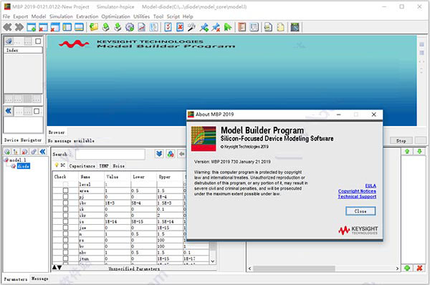This screenshot has height=285, width=430.
Task: Open the Message tab at bottom
Action: tap(39, 279)
